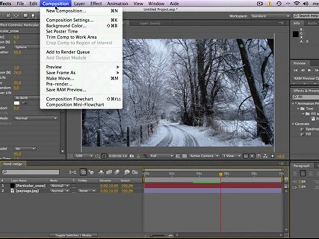This screenshot has width=319, height=239.
Task: Right-align text in the Paragraph panel
Action: click(310, 173)
